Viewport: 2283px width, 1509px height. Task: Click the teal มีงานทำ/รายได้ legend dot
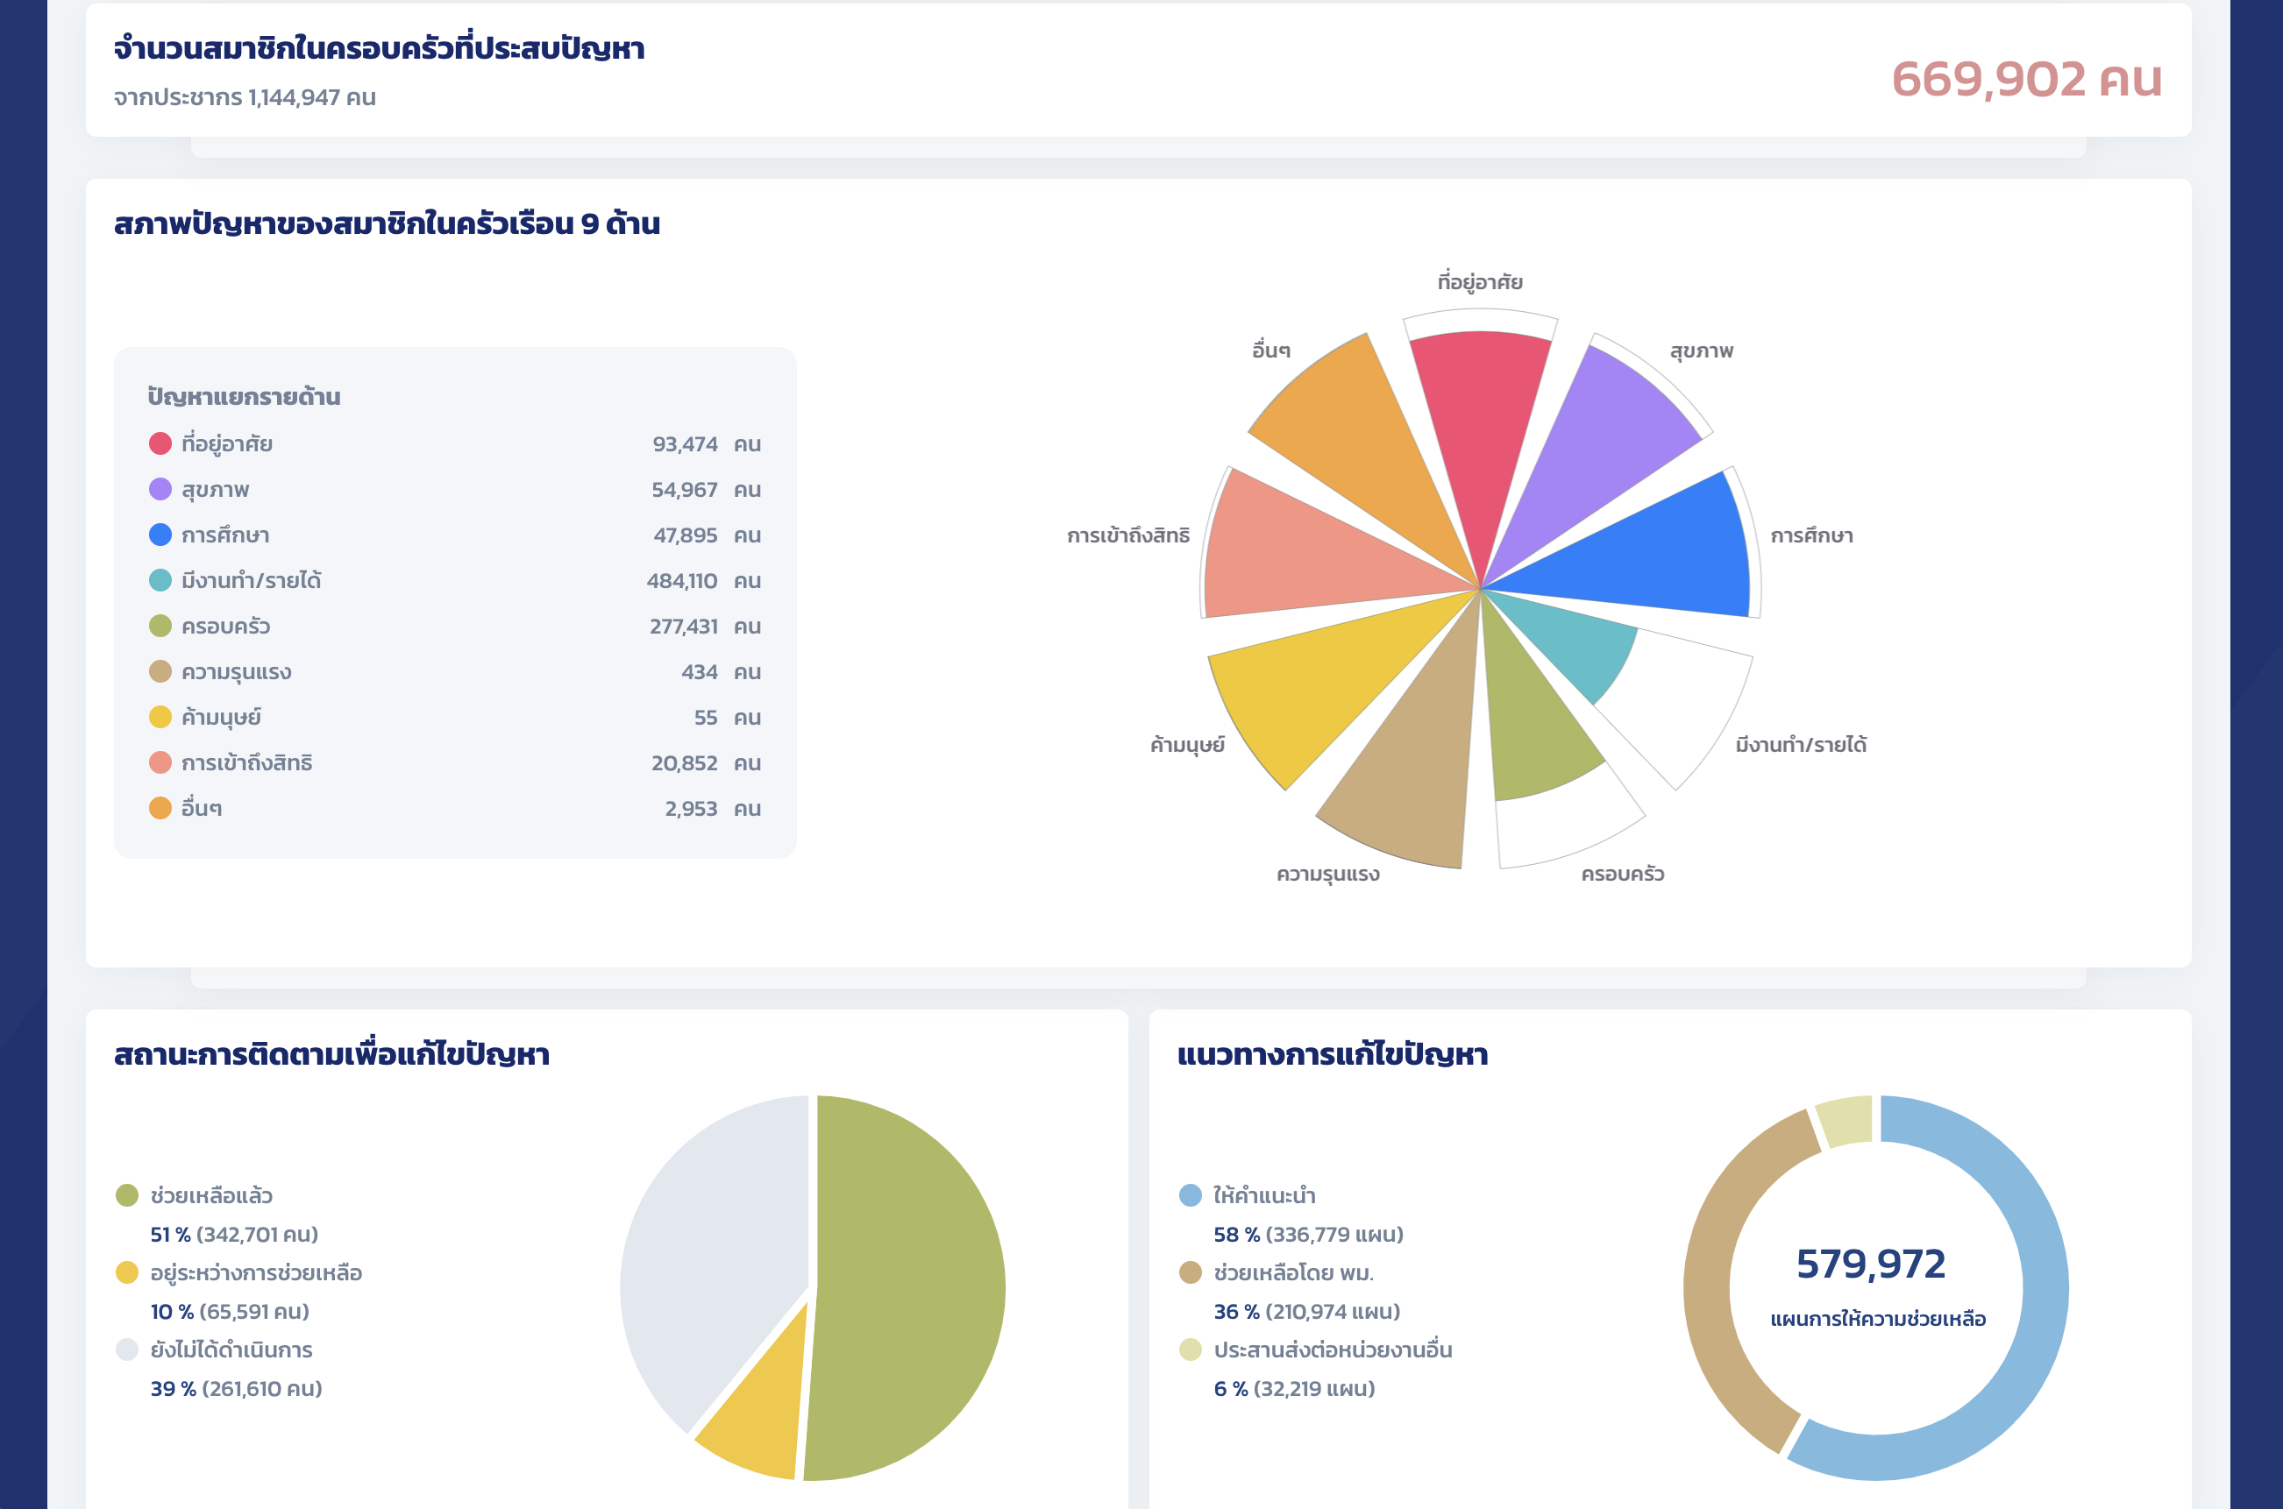click(x=160, y=580)
